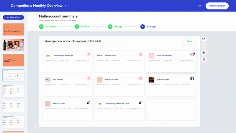This screenshot has height=133, width=236.
Task: Click the duplicate slide icon
Action: 204,53
